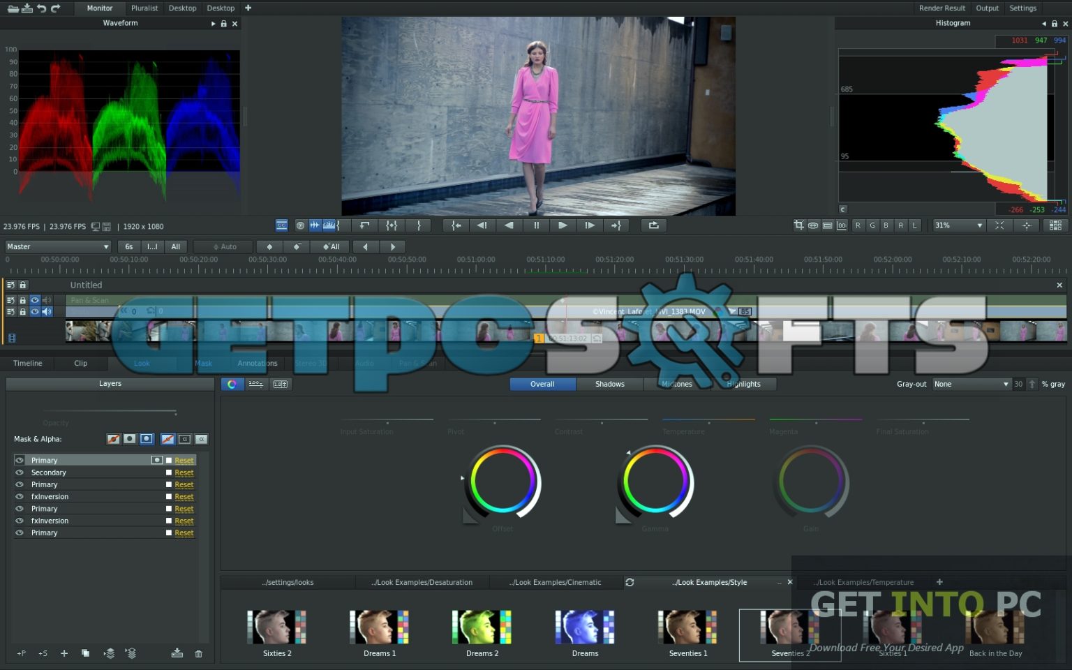This screenshot has height=670, width=1072.
Task: Click the export frame icon right of transport
Action: pyautogui.click(x=653, y=225)
